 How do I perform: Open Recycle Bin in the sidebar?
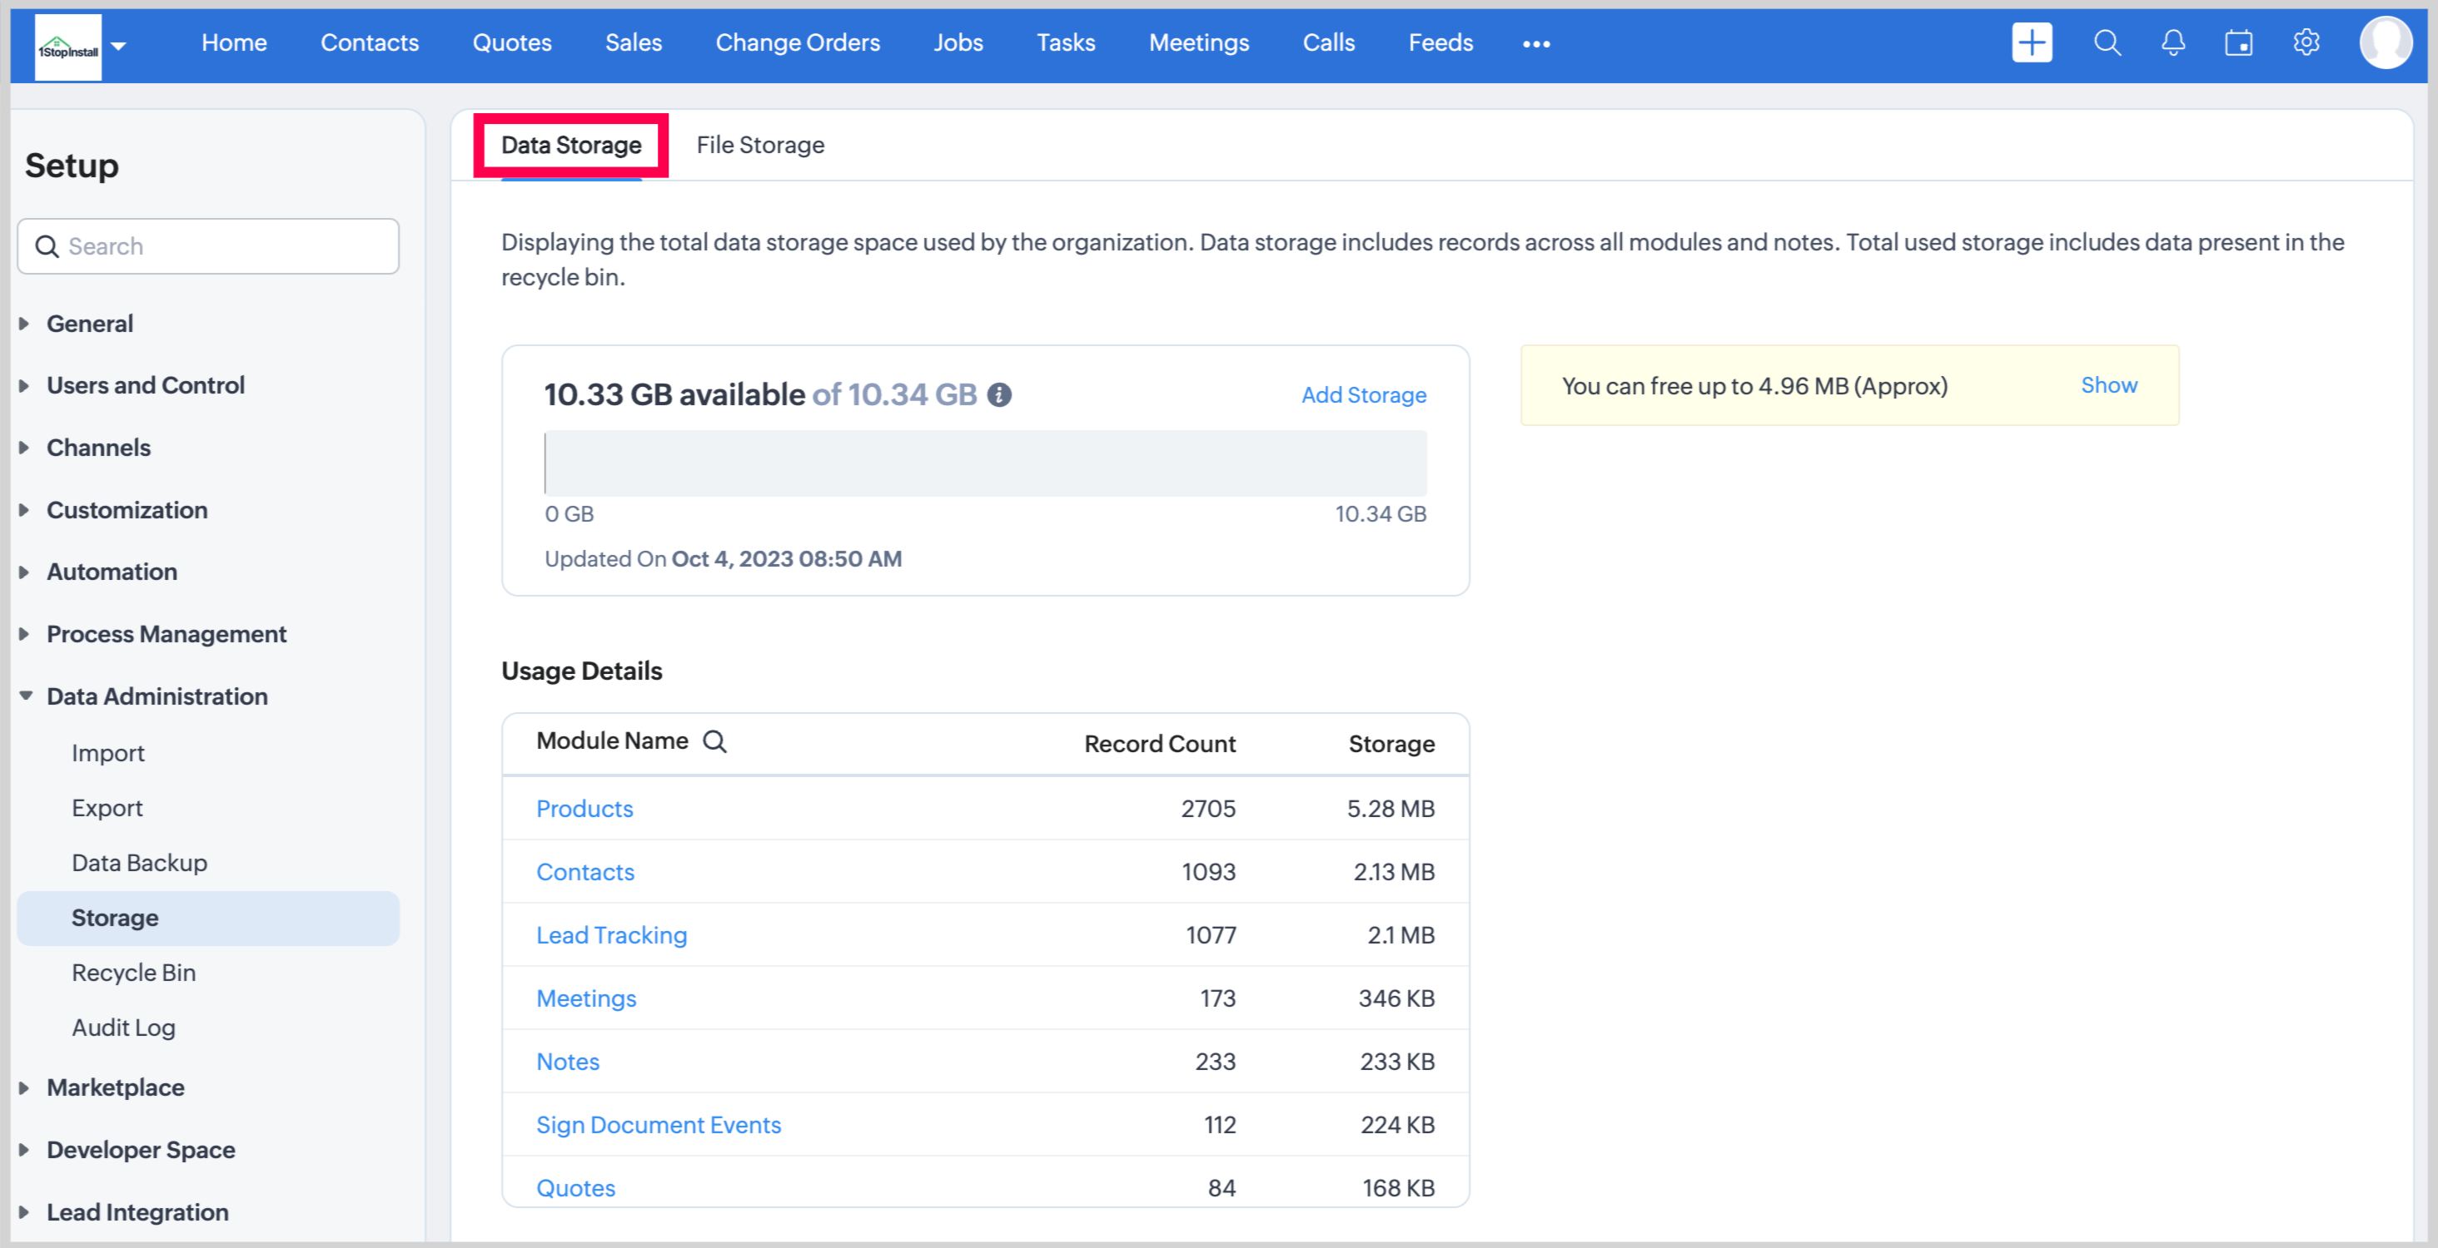(133, 972)
